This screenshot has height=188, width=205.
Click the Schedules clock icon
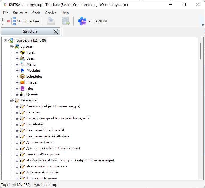point(22,76)
